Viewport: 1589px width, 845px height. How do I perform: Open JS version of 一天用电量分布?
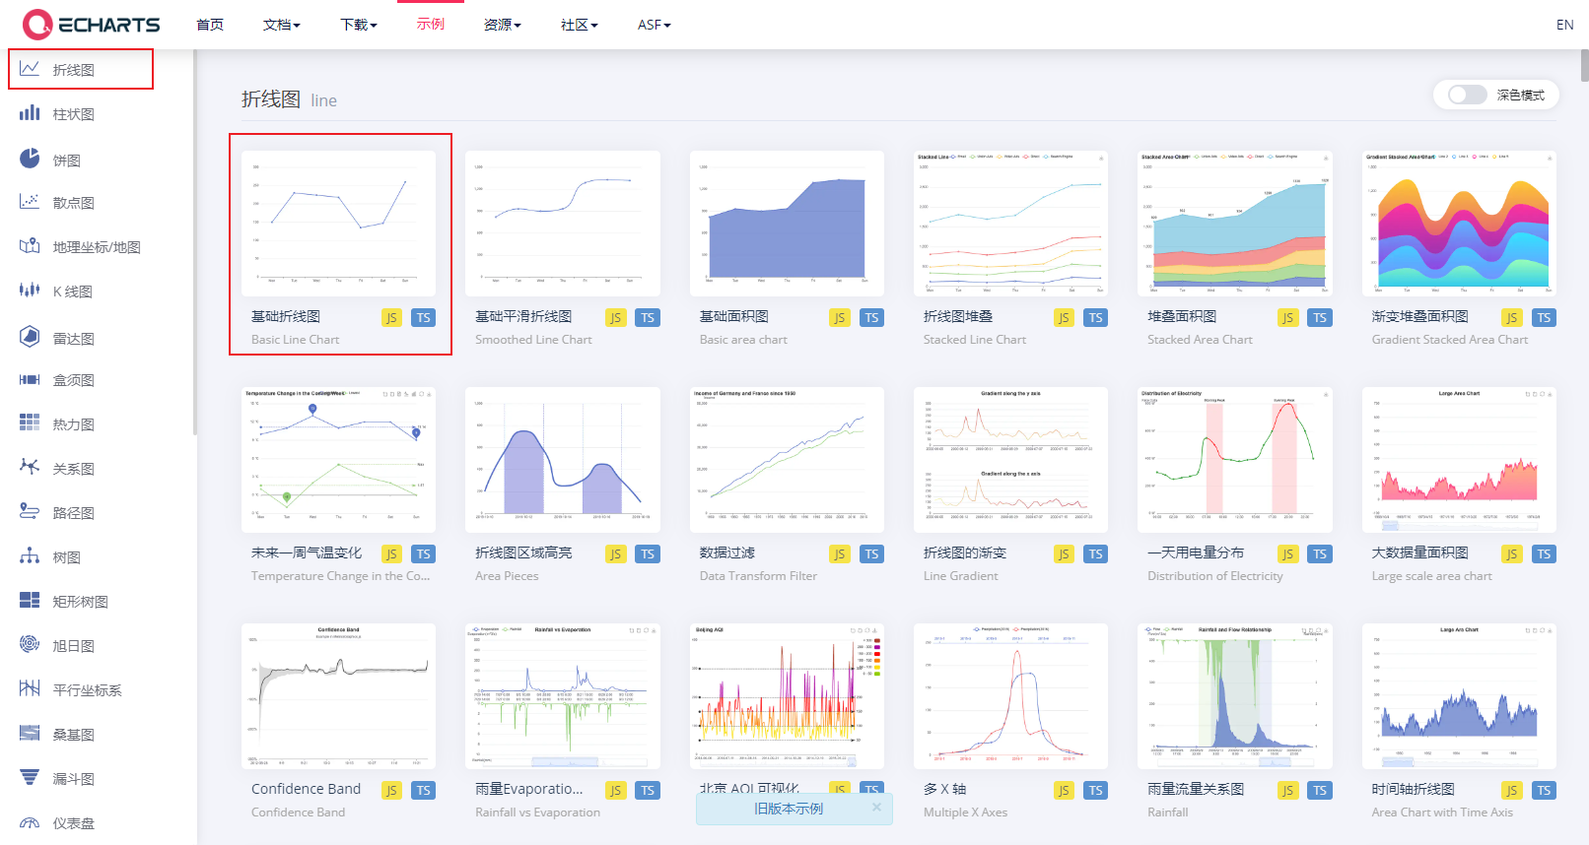[1287, 553]
